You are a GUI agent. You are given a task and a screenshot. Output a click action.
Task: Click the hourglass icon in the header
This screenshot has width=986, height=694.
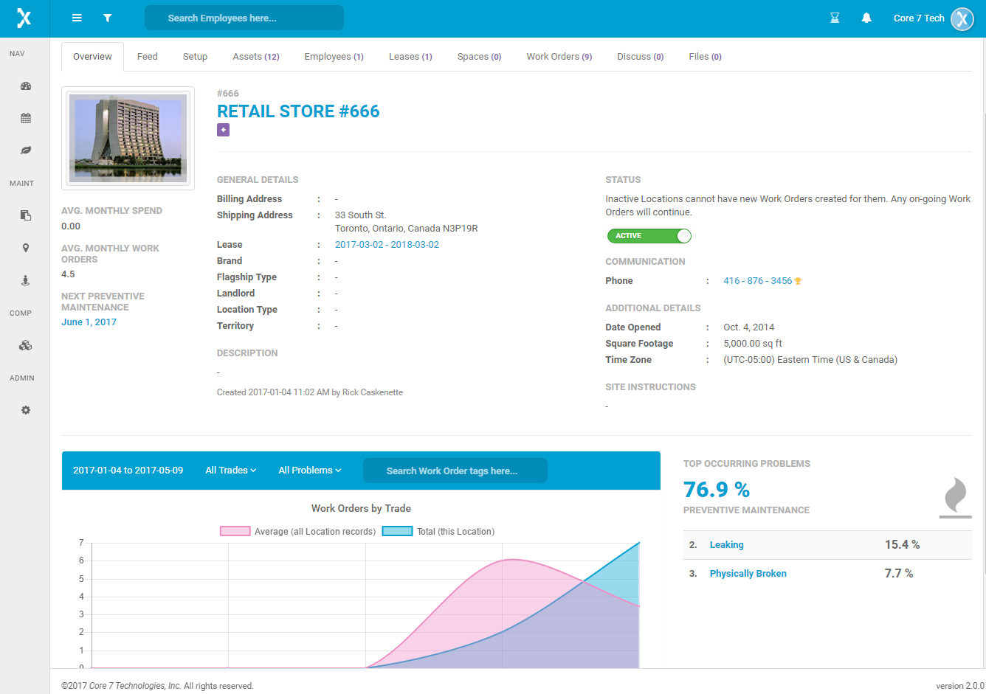tap(835, 18)
